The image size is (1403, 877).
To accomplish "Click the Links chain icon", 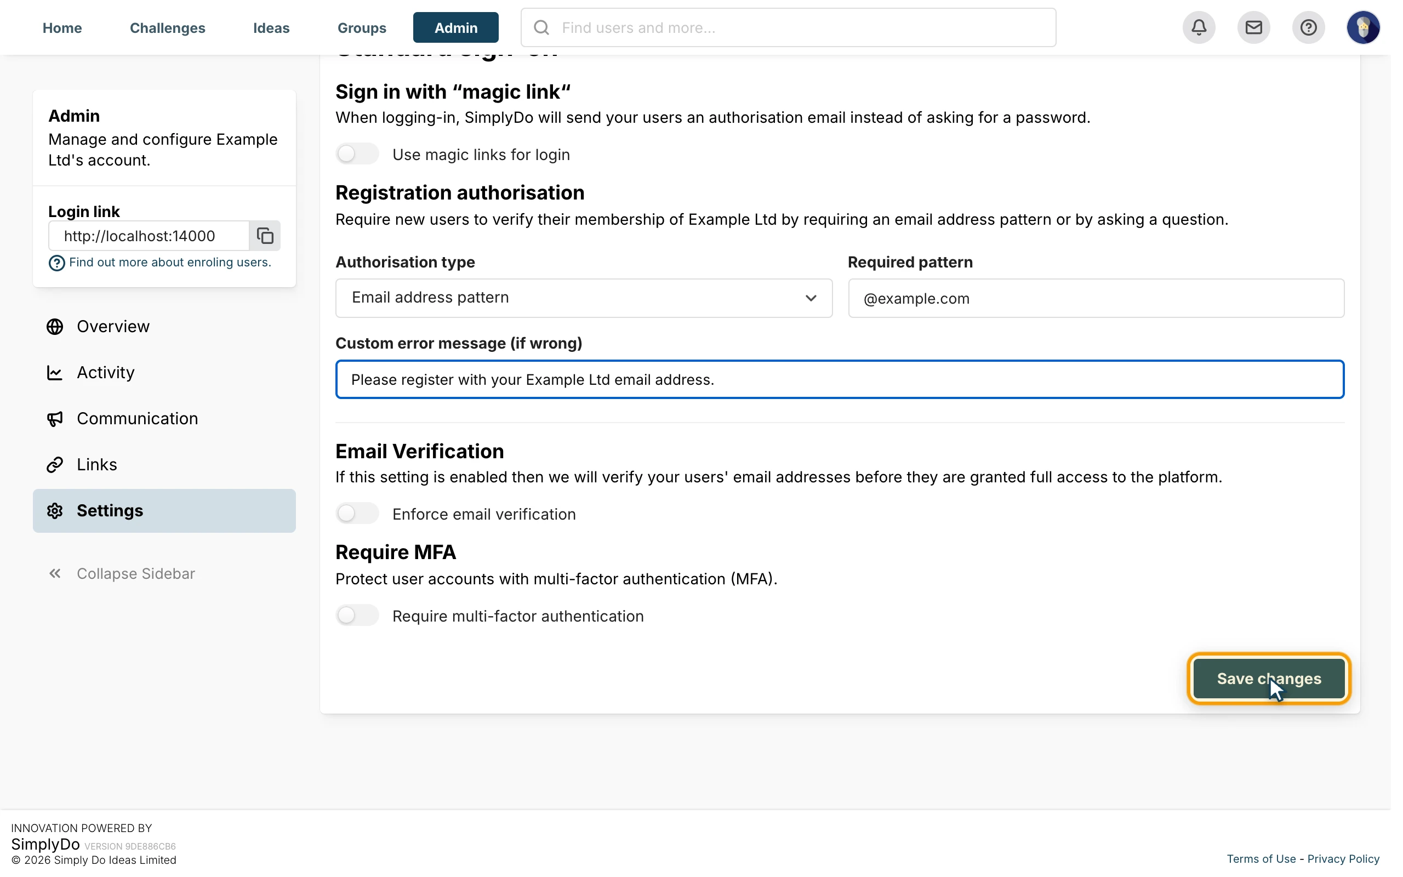I will click(x=55, y=465).
